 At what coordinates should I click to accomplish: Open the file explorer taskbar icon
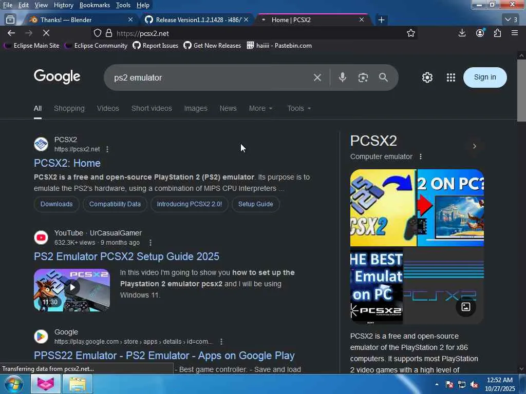[x=78, y=384]
